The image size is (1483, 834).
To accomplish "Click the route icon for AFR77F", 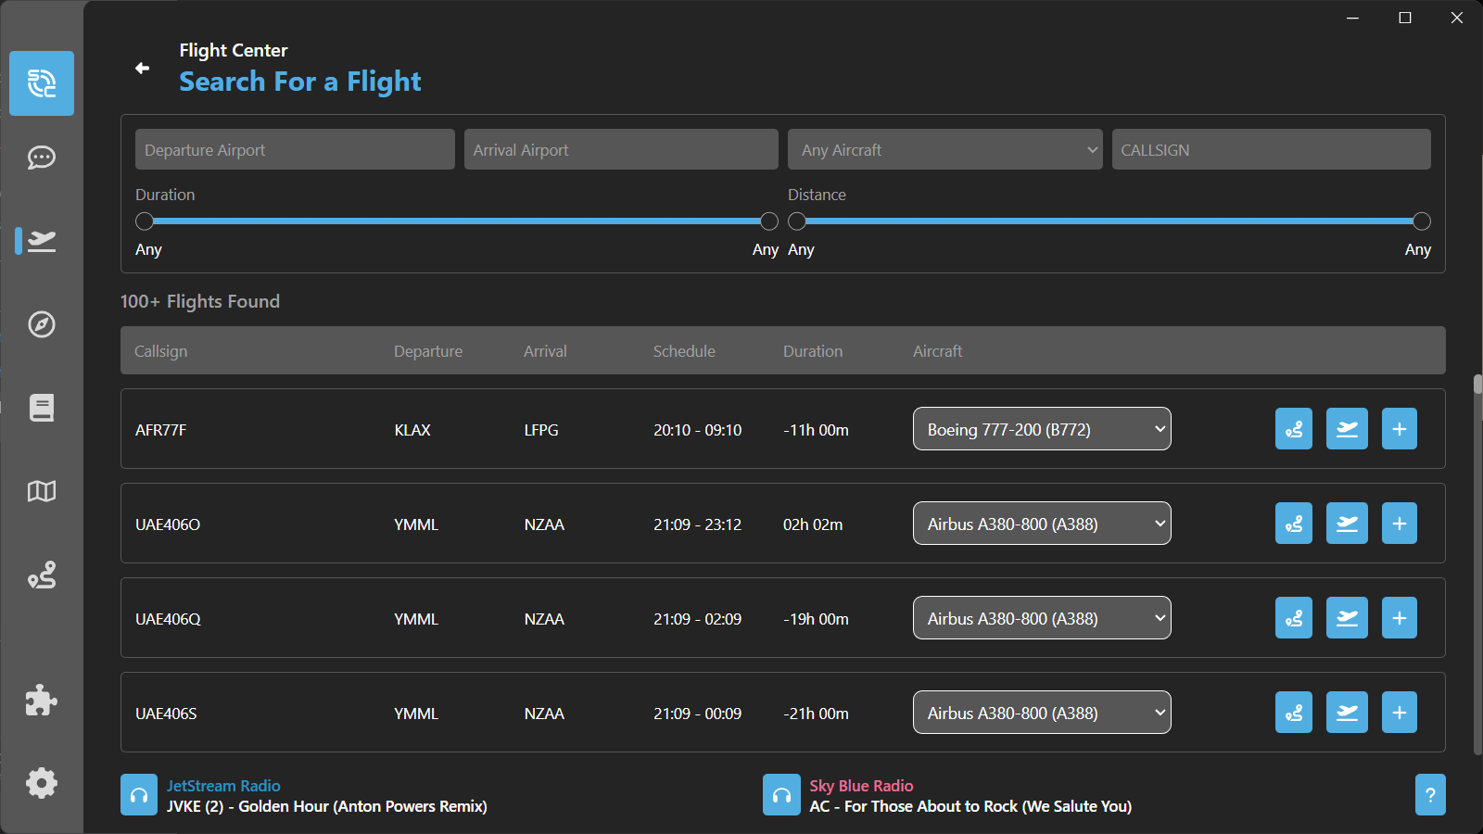I will click(1293, 429).
